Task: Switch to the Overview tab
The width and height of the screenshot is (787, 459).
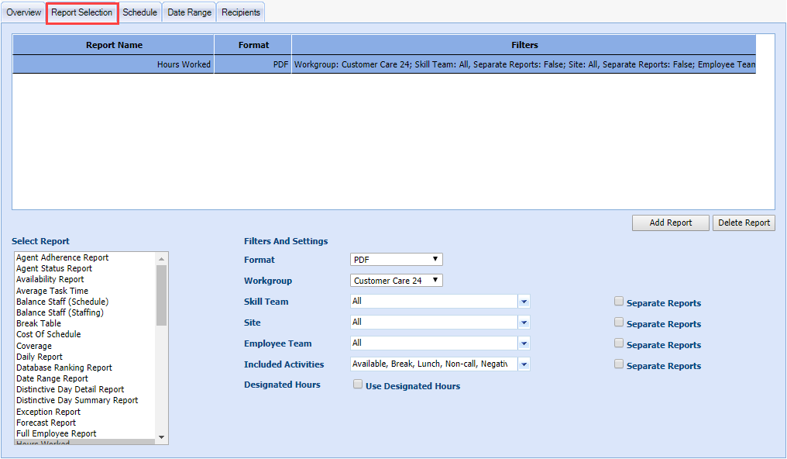Action: pos(23,12)
